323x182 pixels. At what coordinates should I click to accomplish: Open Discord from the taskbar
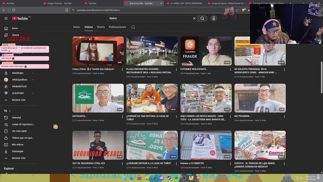[162, 178]
